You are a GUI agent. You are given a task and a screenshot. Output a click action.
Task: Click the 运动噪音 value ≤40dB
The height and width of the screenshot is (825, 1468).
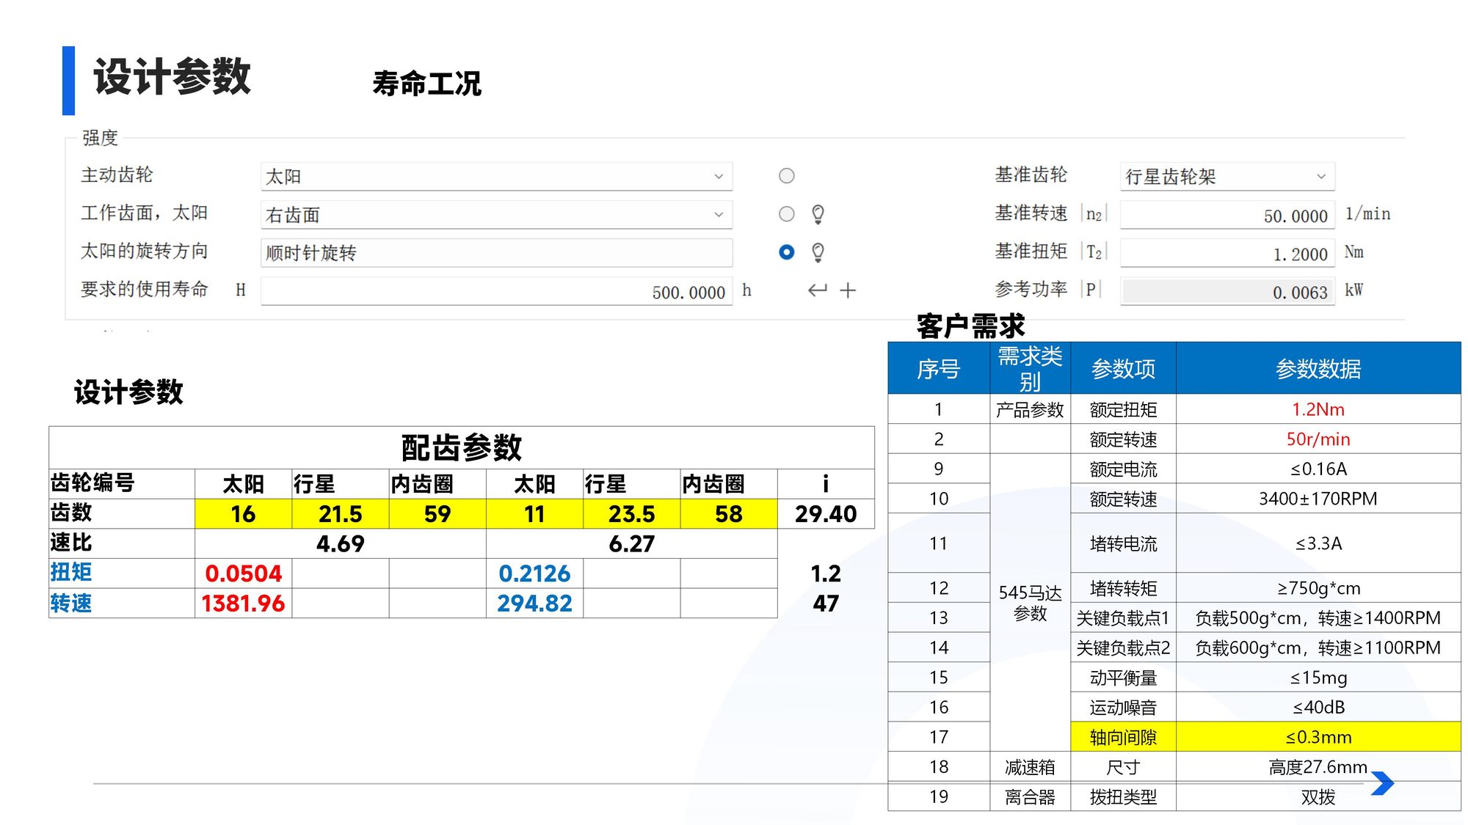(x=1318, y=707)
